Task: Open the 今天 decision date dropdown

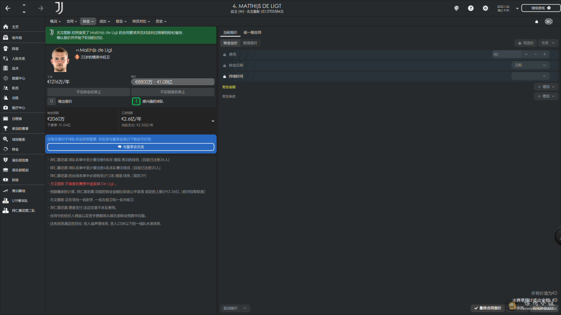Action: 548,43
